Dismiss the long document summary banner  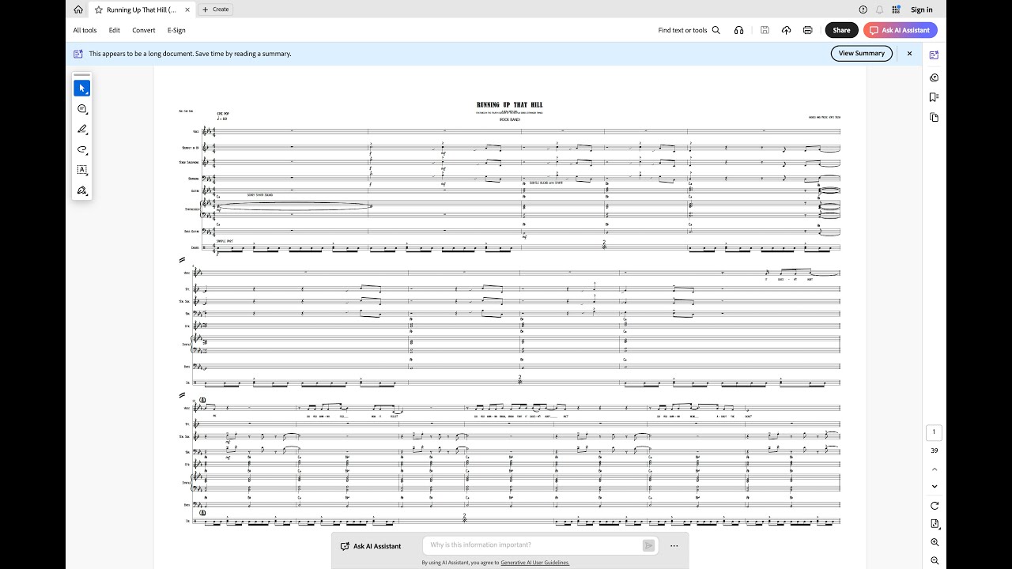pos(909,53)
